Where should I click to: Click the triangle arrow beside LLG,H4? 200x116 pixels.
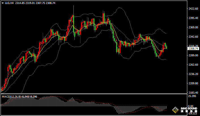point(3,3)
